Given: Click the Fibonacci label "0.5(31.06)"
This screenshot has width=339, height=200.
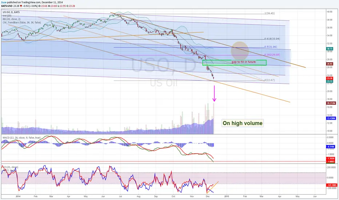Looking at the screenshot, I should (271, 47).
